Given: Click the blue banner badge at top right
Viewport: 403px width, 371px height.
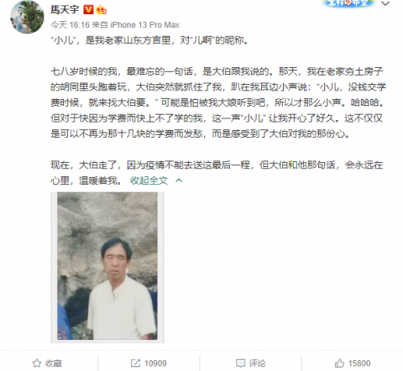Looking at the screenshot, I should coord(348,3).
